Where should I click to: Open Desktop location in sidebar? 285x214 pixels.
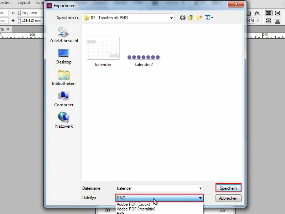tap(64, 56)
